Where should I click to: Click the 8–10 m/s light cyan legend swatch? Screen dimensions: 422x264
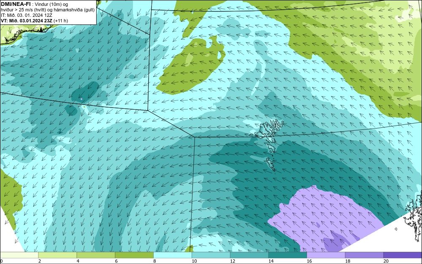[173, 255]
